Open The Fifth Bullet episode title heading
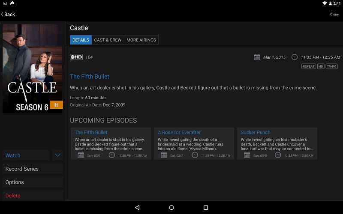 (x=90, y=77)
